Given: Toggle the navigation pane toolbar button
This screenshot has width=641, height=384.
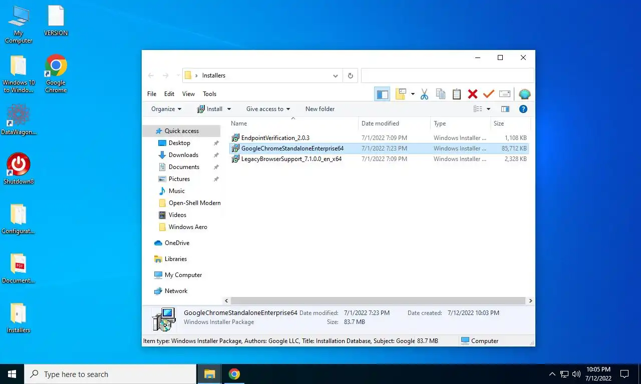Looking at the screenshot, I should pos(383,94).
